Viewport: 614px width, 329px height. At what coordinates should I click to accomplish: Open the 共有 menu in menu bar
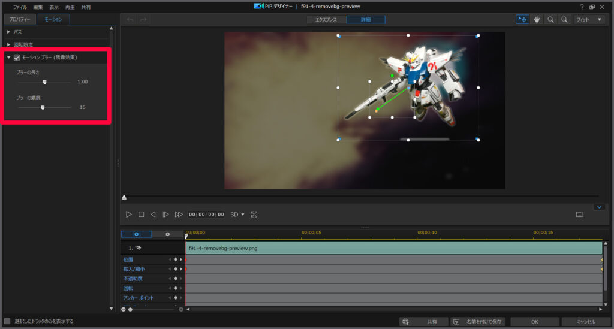[x=86, y=7]
